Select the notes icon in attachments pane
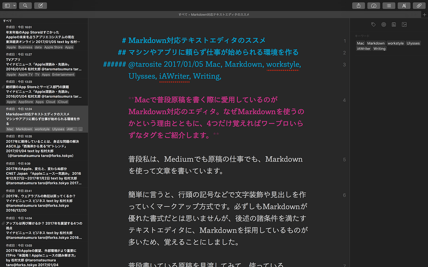Screen dimensions: 428x267 coord(394,25)
